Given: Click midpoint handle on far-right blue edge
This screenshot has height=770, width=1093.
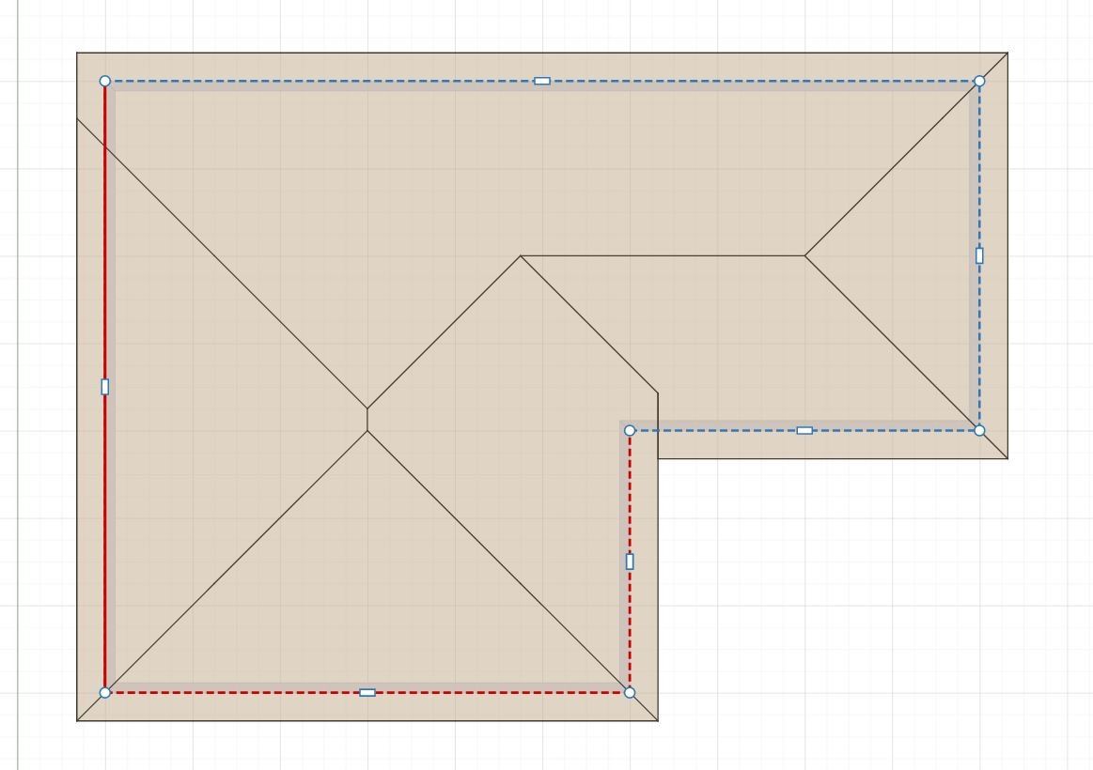Looking at the screenshot, I should [979, 255].
